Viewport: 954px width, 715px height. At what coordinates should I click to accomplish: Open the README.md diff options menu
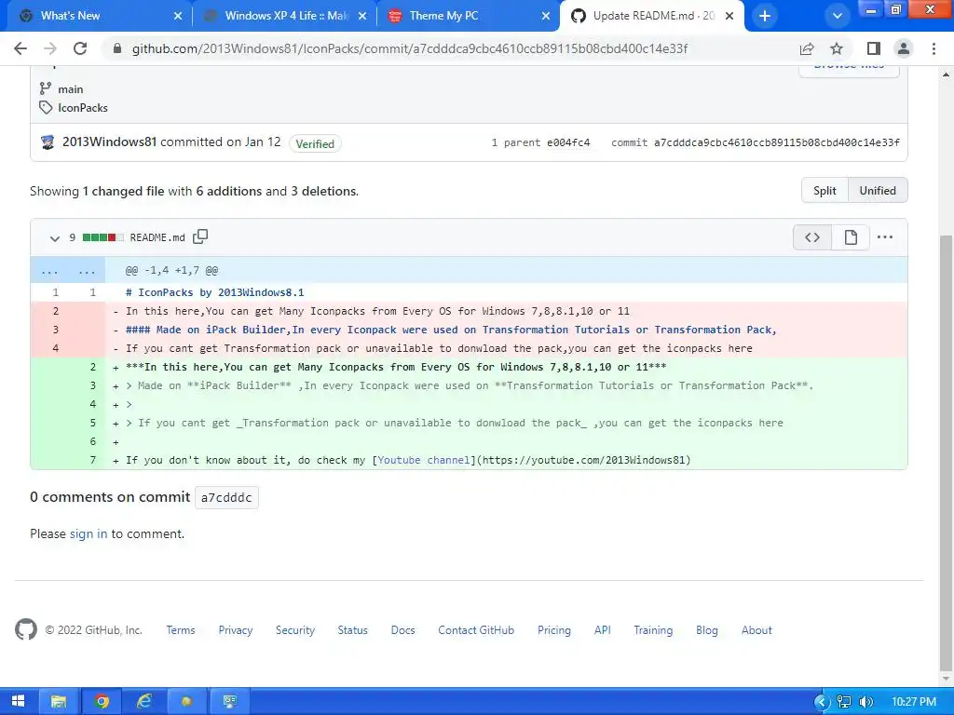click(x=885, y=237)
